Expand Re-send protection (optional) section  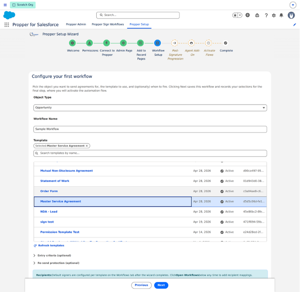56,263
